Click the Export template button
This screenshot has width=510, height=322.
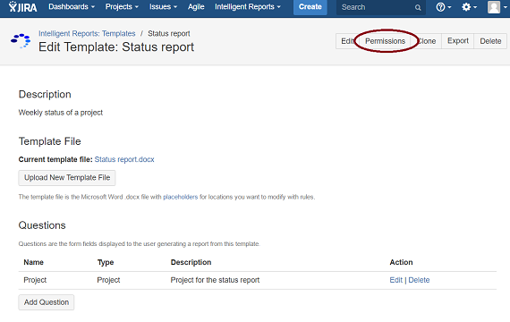(x=457, y=41)
